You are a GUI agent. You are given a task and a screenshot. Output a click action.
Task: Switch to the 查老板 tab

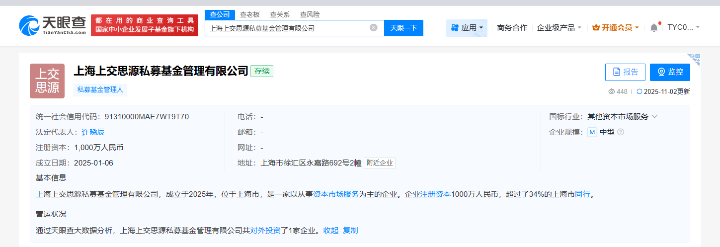249,14
